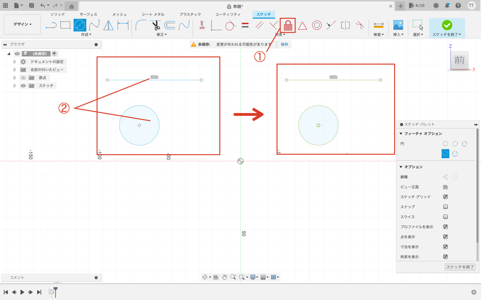
Task: Open the Help question mark icon
Action: (458, 6)
